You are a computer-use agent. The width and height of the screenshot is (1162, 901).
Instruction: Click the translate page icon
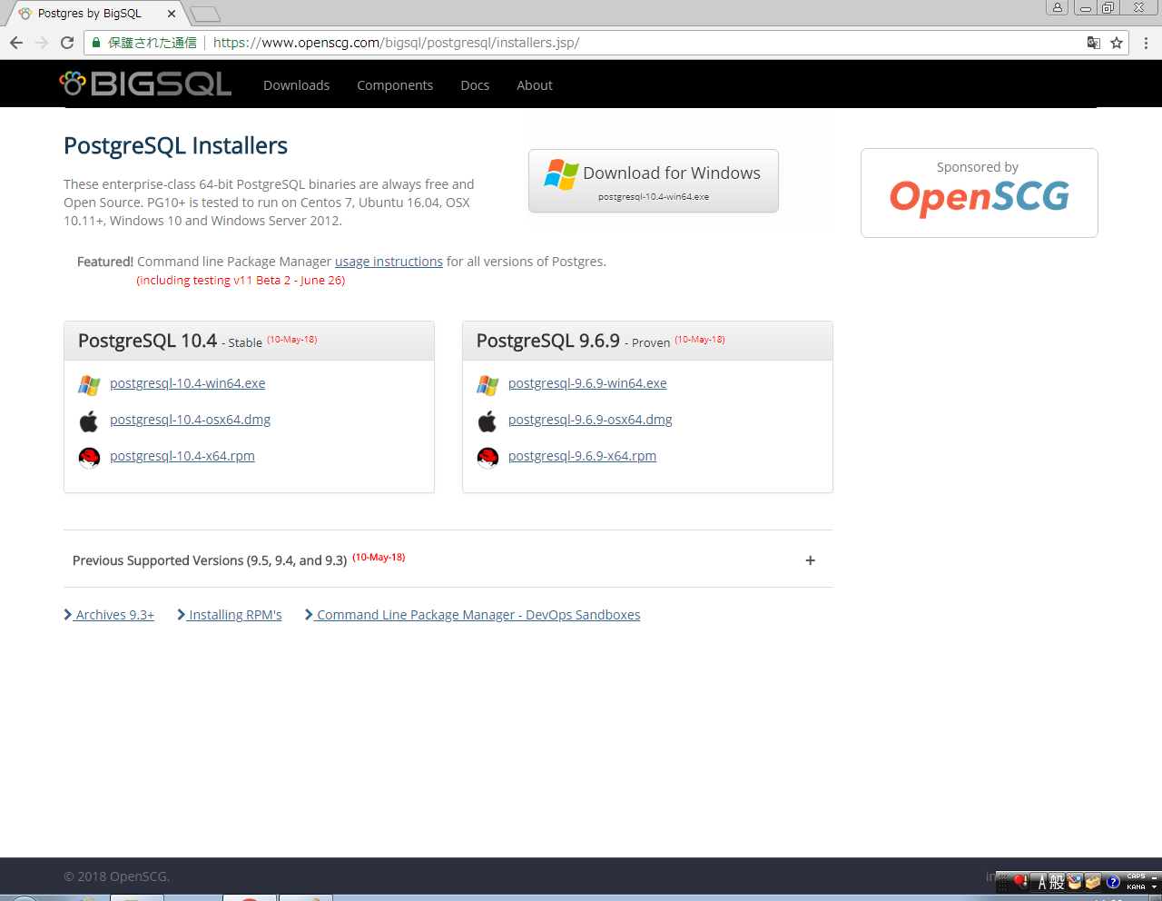tap(1094, 43)
